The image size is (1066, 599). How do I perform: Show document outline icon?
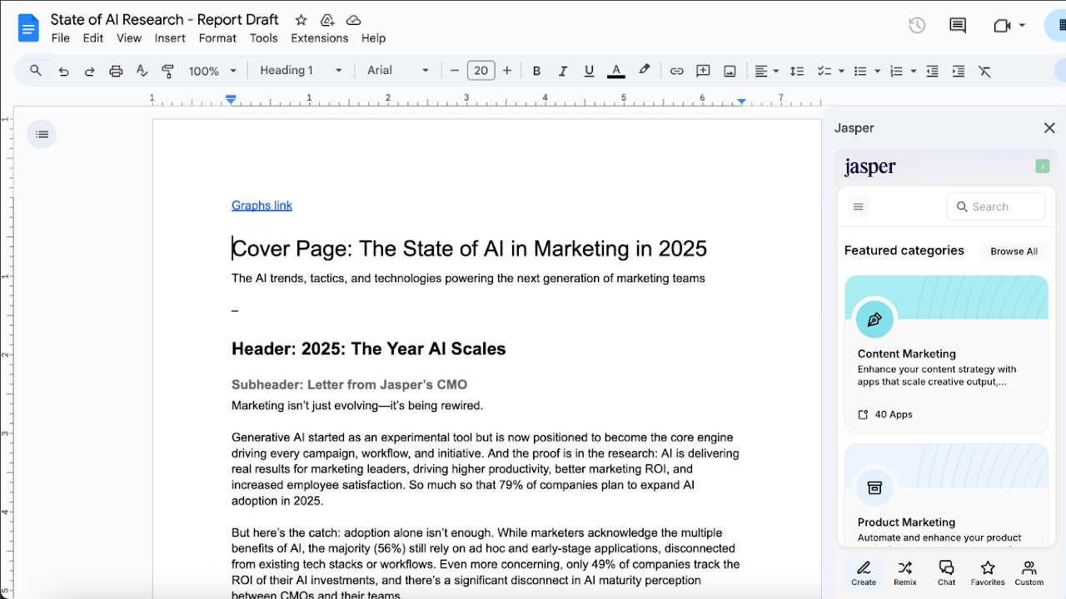(42, 134)
